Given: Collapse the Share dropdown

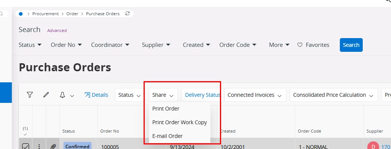Looking at the screenshot, I should pyautogui.click(x=163, y=95).
